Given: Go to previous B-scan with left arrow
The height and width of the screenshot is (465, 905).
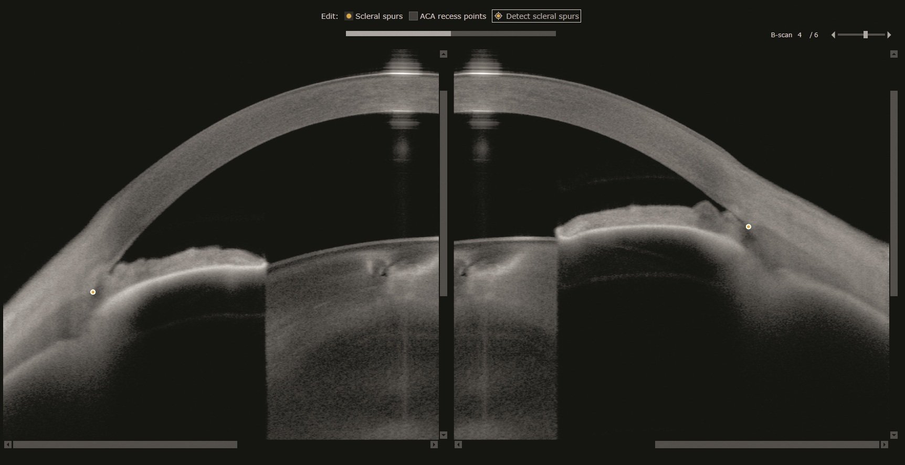Looking at the screenshot, I should click(833, 35).
